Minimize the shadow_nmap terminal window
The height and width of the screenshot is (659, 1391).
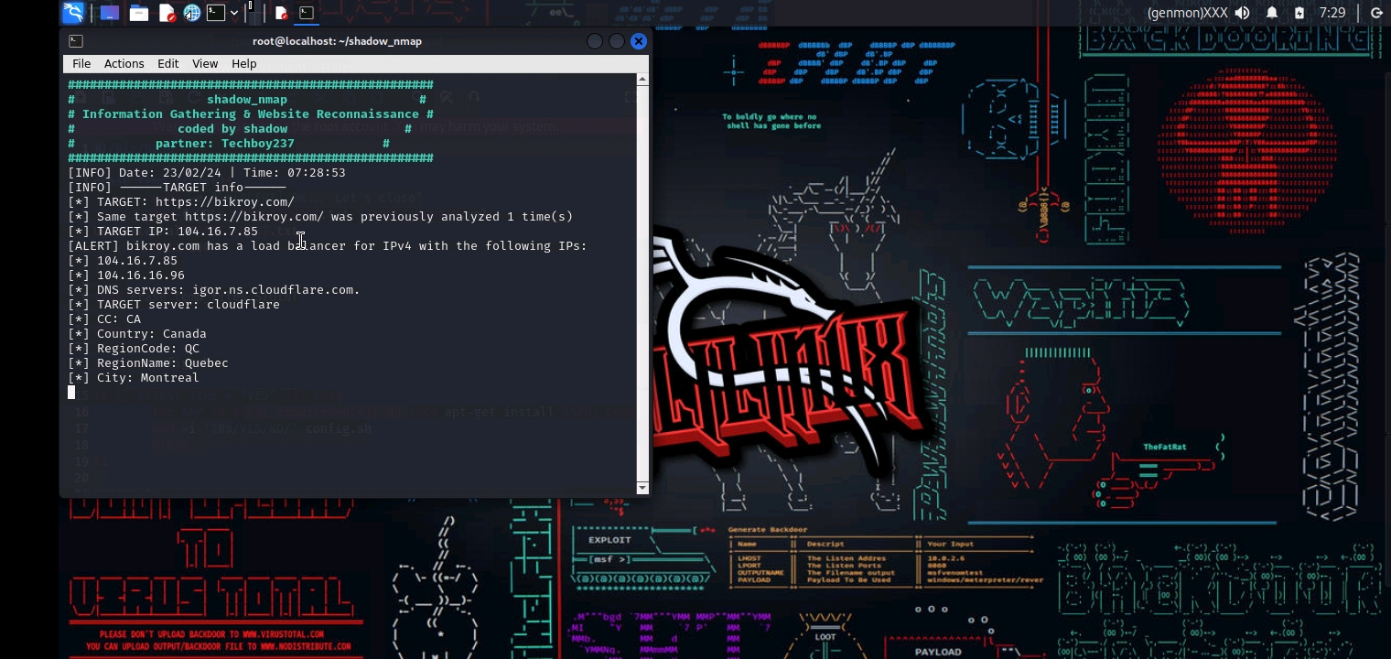click(x=595, y=41)
